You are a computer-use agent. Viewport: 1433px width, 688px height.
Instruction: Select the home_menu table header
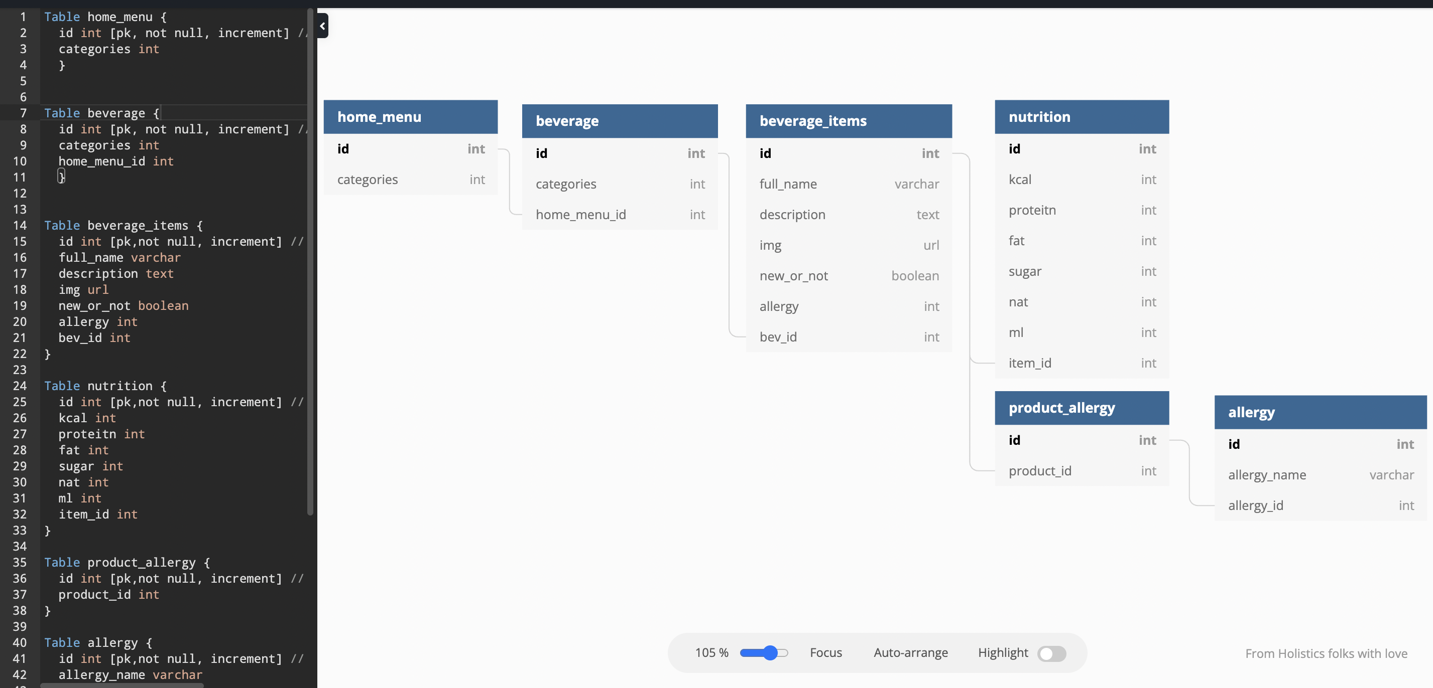coord(410,117)
